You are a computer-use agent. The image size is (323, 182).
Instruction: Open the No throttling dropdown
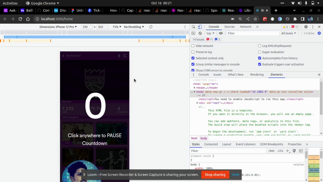134,27
